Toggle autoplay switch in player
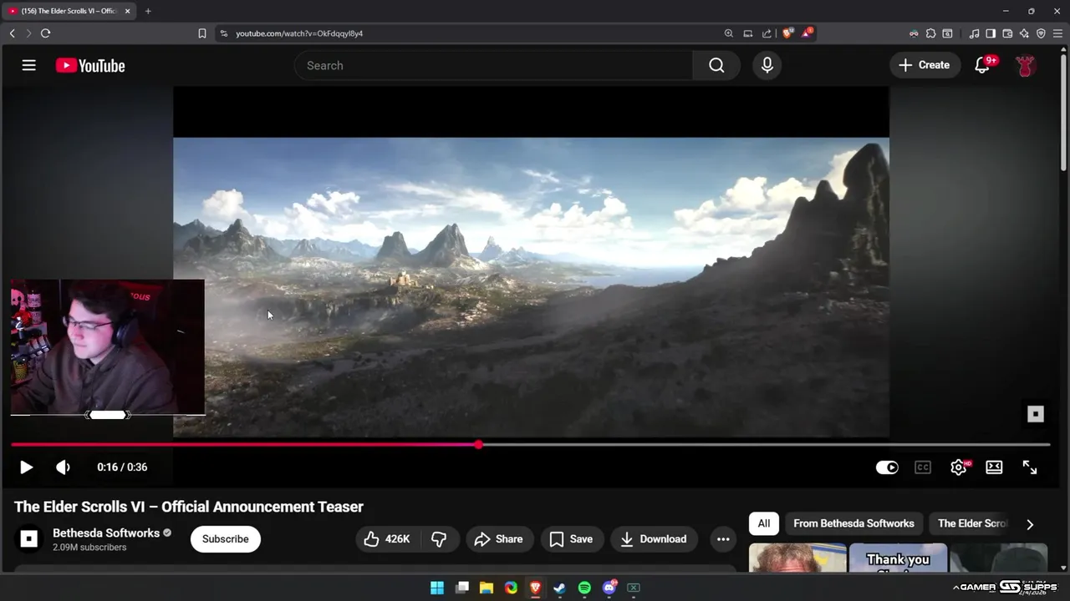Screen dimensions: 1070x601 887,467
